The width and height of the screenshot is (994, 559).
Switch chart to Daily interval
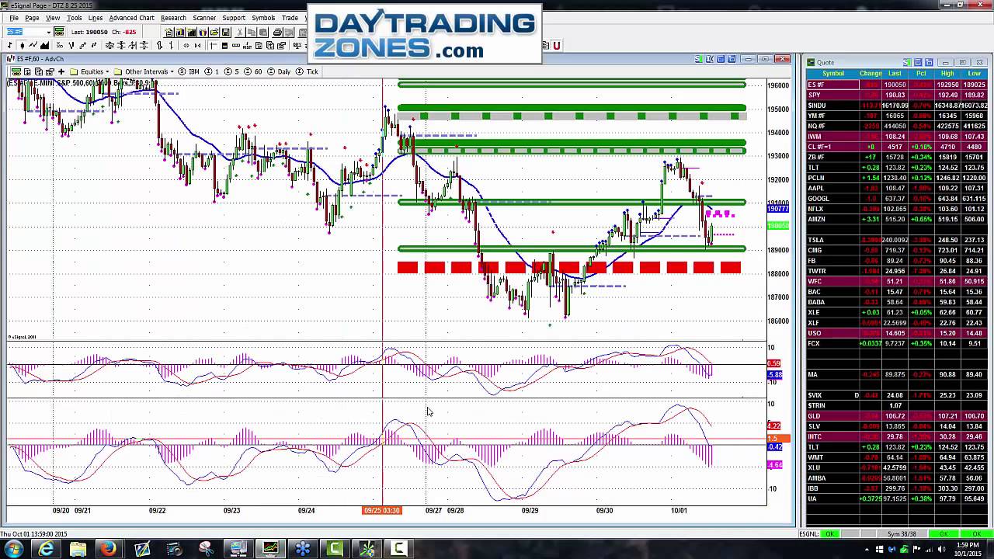point(279,71)
